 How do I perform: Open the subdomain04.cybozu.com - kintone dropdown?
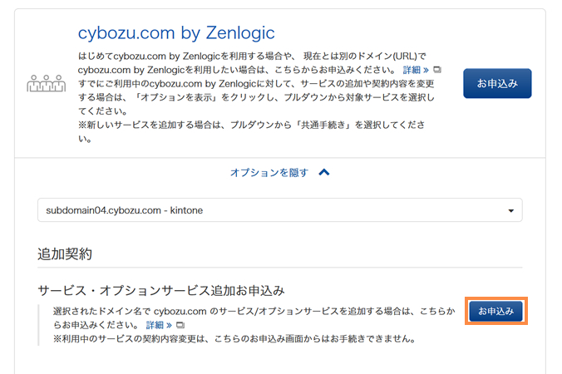279,210
